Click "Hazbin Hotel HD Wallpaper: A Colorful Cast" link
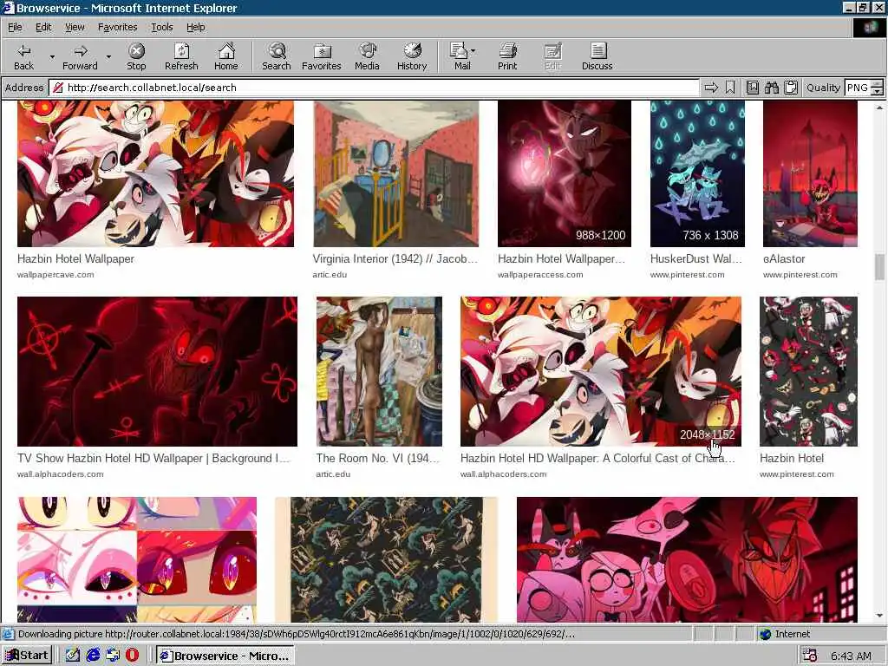This screenshot has height=666, width=888. coord(598,458)
